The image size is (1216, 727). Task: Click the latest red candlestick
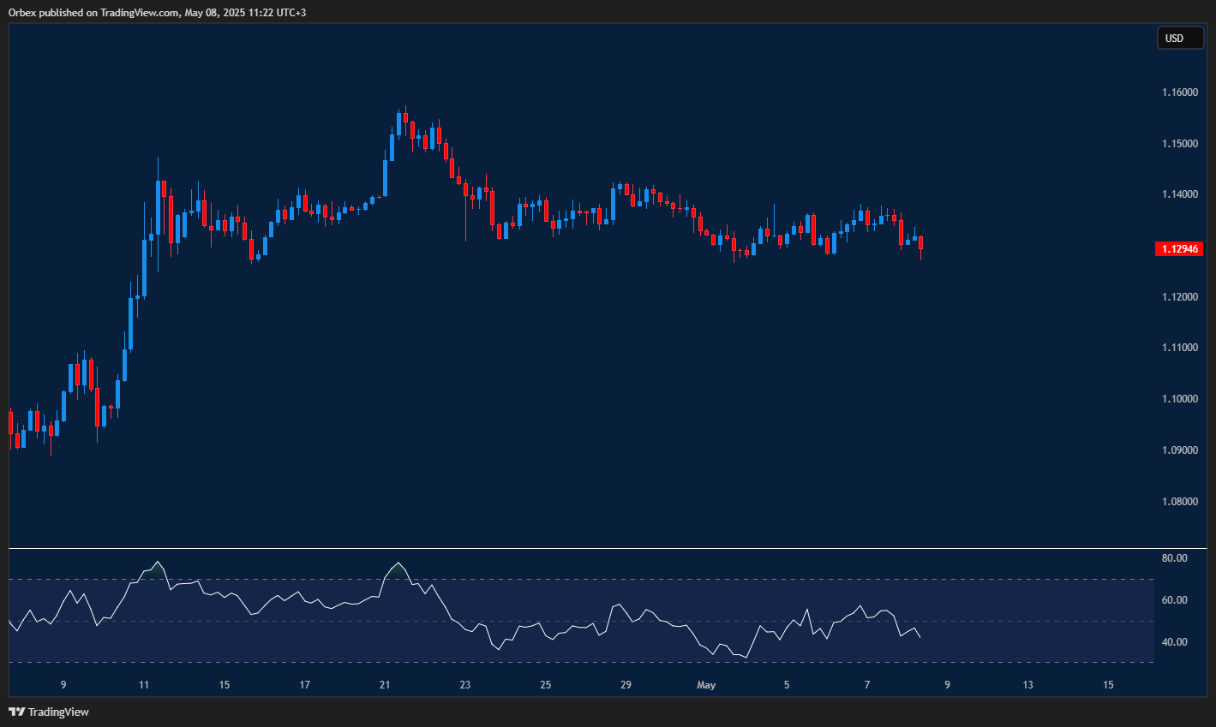point(921,244)
